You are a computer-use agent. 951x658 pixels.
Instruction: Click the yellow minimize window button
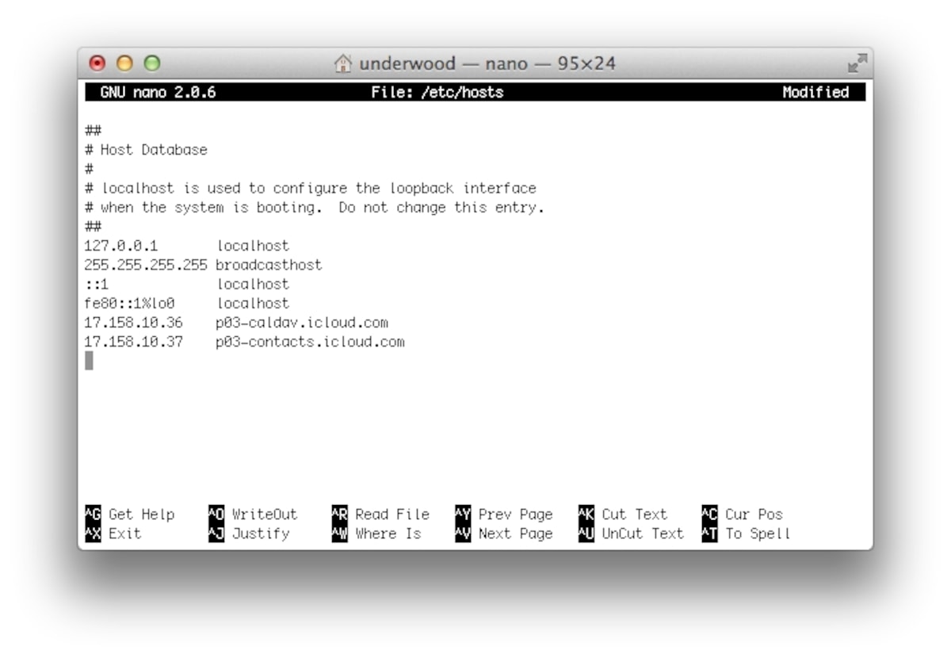(124, 63)
